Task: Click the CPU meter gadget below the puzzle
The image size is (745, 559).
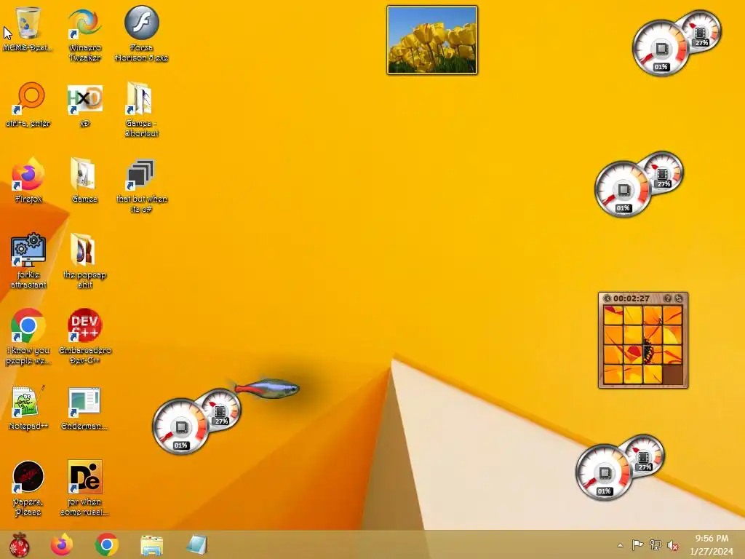Action: click(620, 467)
